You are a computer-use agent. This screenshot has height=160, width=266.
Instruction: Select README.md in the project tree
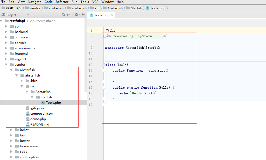(40, 124)
